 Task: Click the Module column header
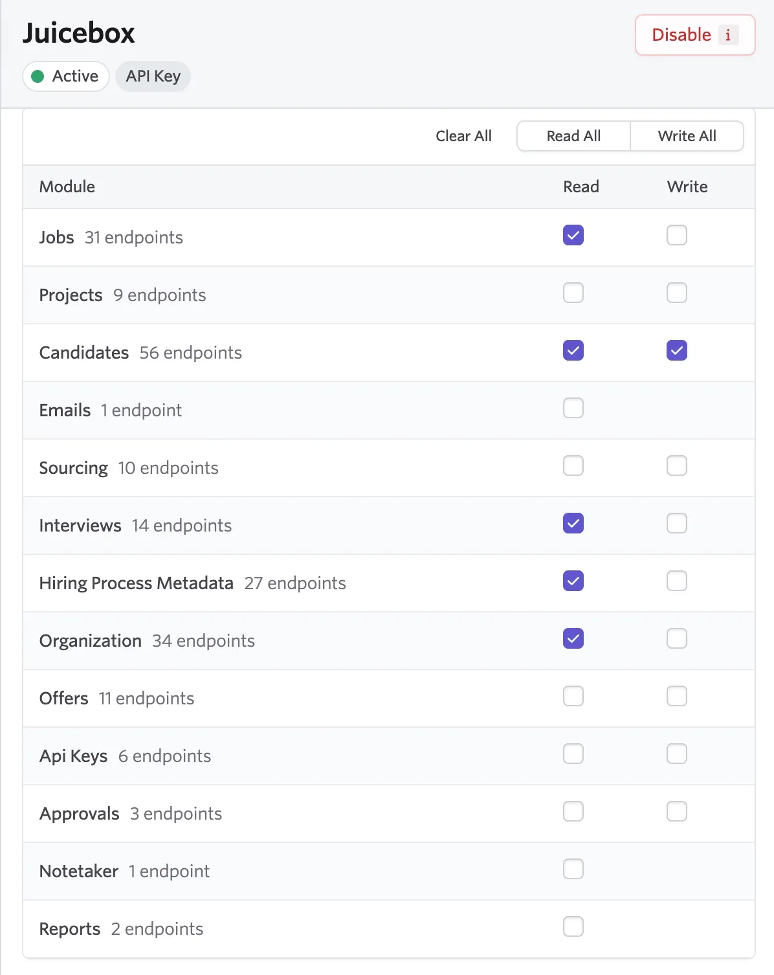pos(67,187)
